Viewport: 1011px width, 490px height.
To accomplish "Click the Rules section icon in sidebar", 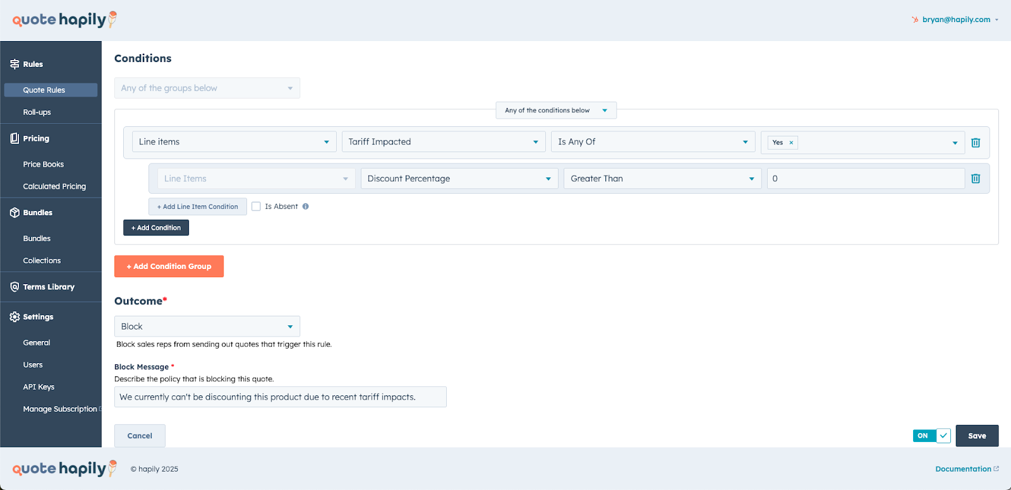I will (15, 64).
